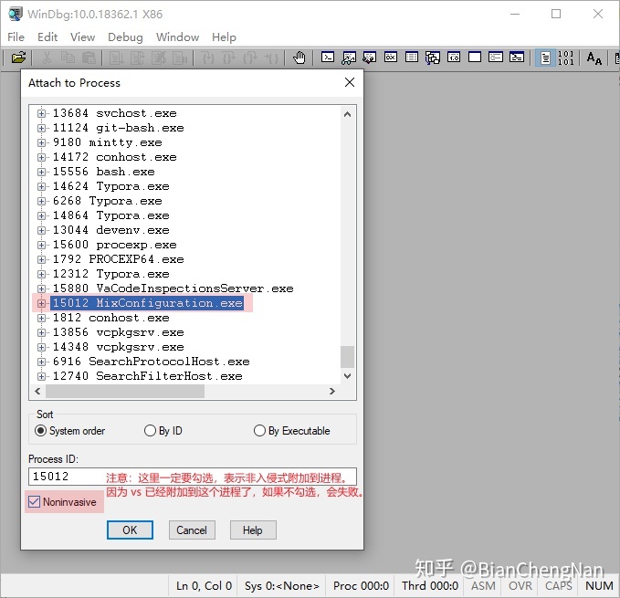Click the scroll right arrow of process list
The width and height of the screenshot is (620, 598).
point(332,391)
